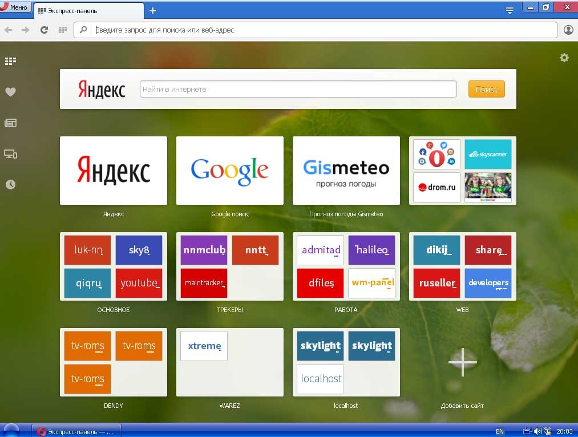Switch the EN language indicator
Screen dimensions: 578x437
pos(499,431)
